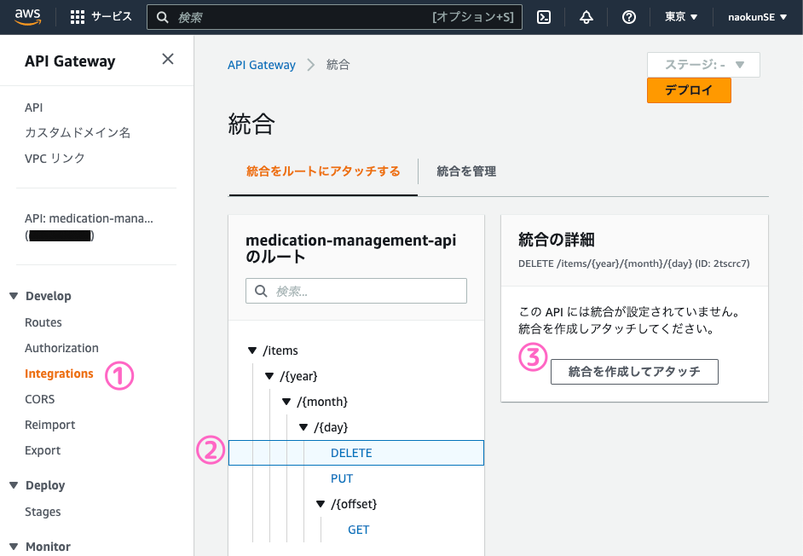Click the magnifier icon in the routes search
This screenshot has width=803, height=556.
[261, 291]
